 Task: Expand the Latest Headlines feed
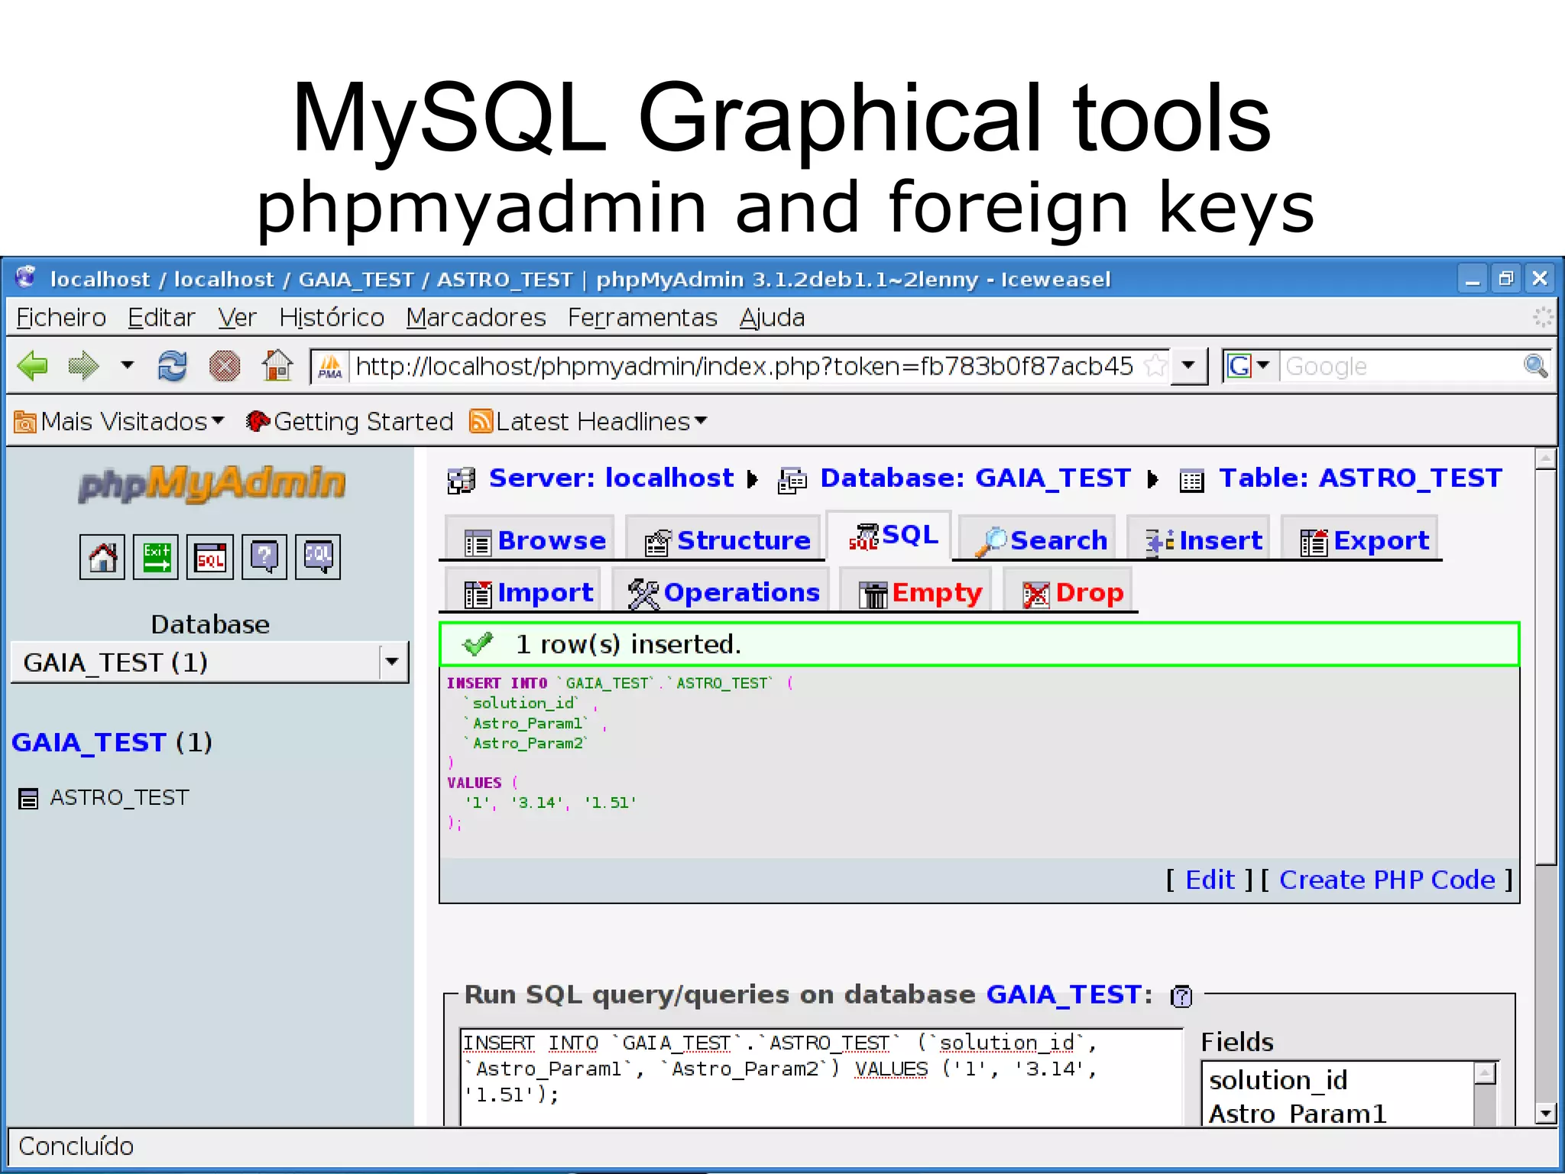point(588,421)
